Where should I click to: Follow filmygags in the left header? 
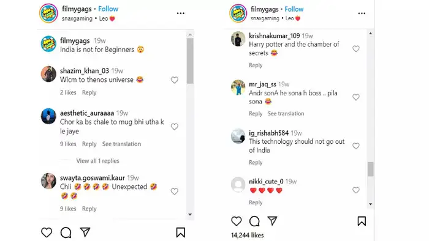coord(108,9)
